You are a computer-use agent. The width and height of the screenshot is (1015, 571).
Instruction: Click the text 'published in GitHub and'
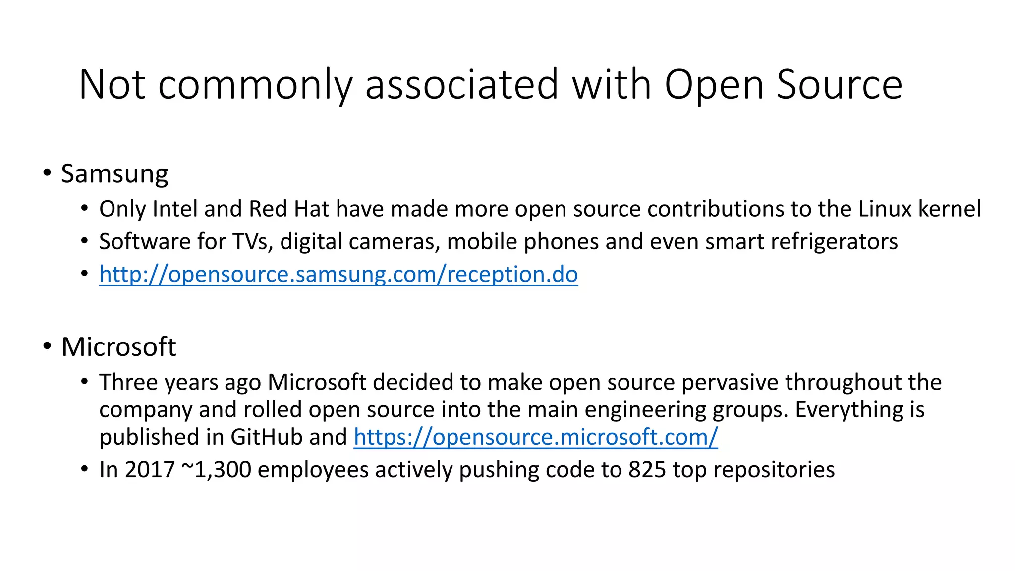point(223,437)
